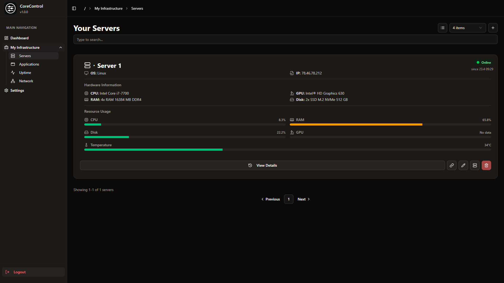Click the Logout button

pos(19,272)
